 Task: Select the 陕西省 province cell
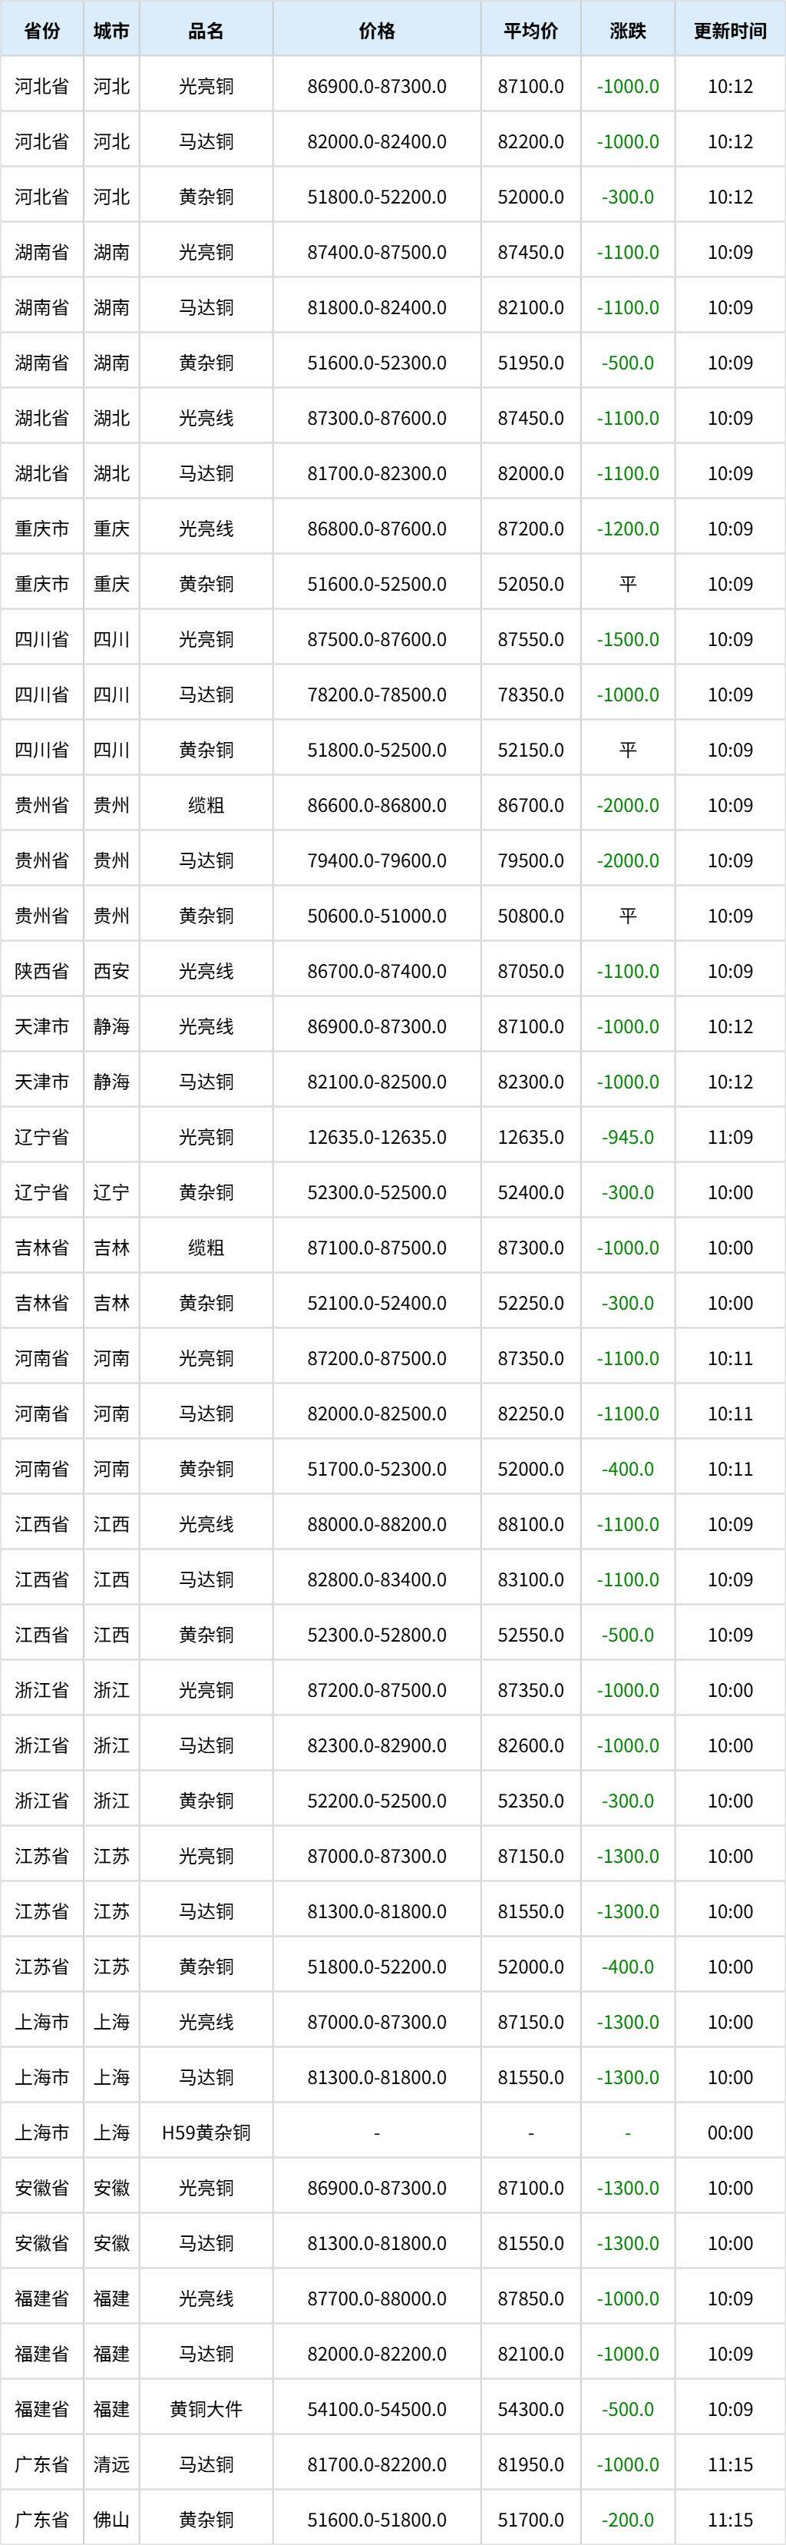coord(41,971)
